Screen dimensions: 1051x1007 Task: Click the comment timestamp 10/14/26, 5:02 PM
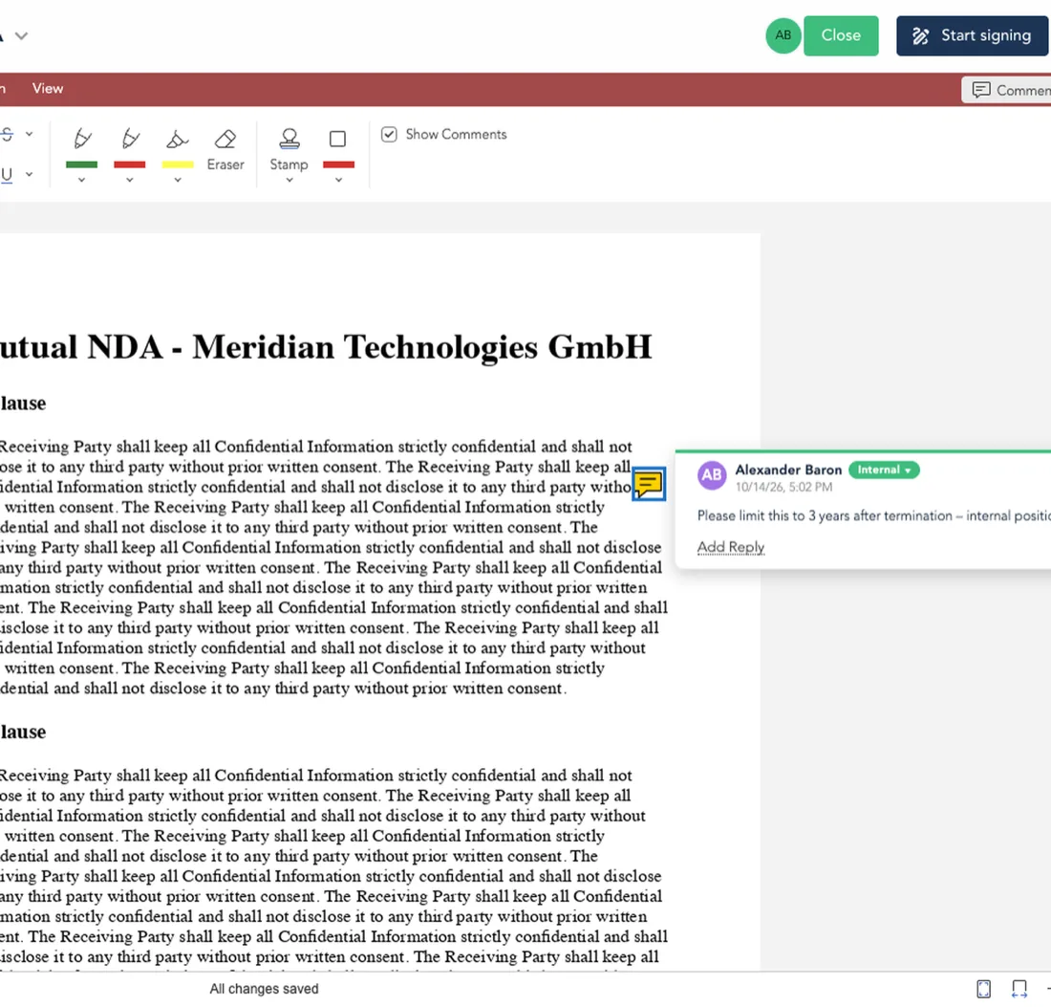(x=783, y=487)
